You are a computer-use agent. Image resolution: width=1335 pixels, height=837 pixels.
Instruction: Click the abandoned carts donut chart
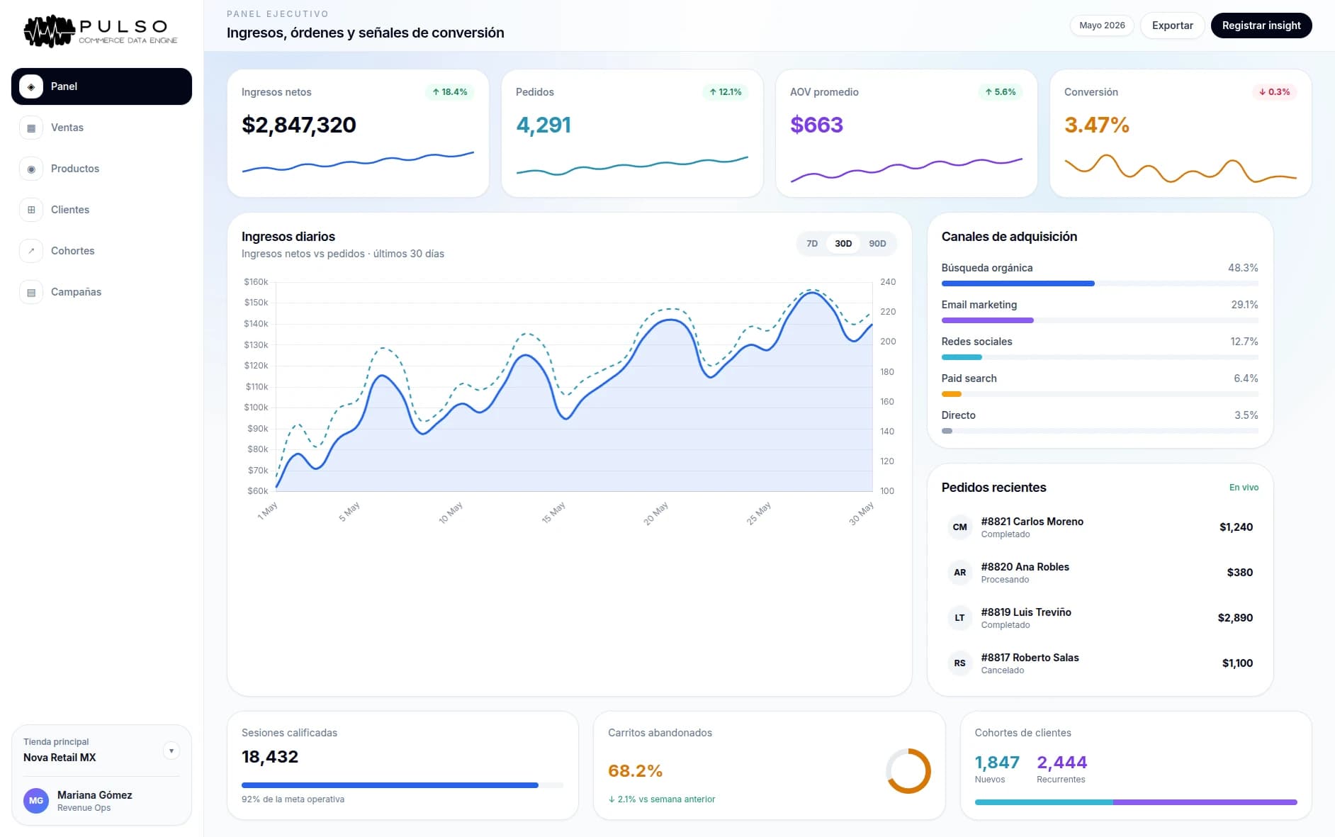coord(908,771)
